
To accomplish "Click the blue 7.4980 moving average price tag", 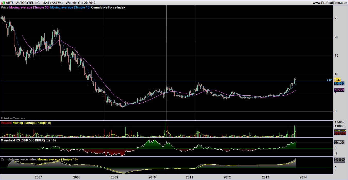I will [x=339, y=84].
